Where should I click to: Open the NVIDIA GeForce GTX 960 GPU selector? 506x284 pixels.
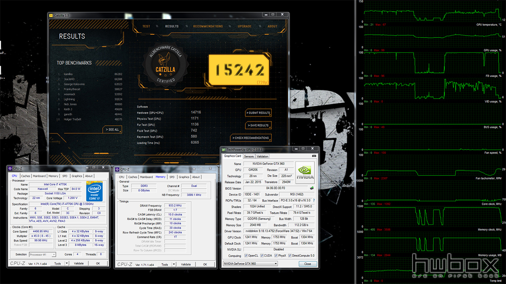pos(250,263)
